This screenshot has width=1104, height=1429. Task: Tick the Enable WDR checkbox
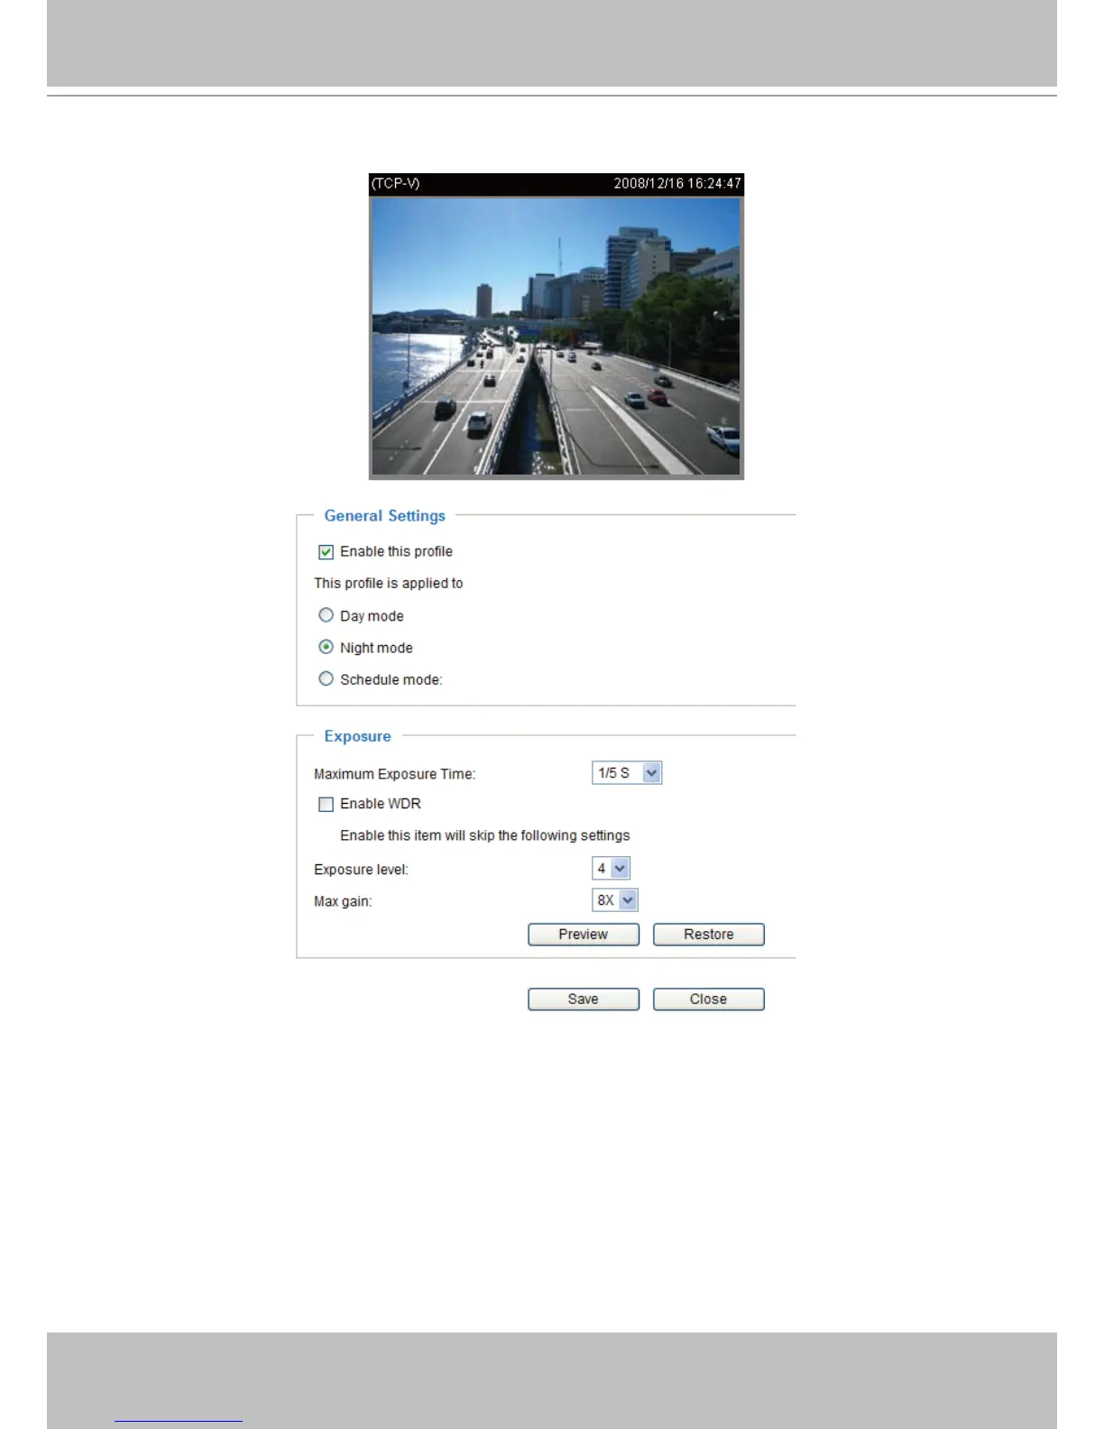(x=326, y=804)
